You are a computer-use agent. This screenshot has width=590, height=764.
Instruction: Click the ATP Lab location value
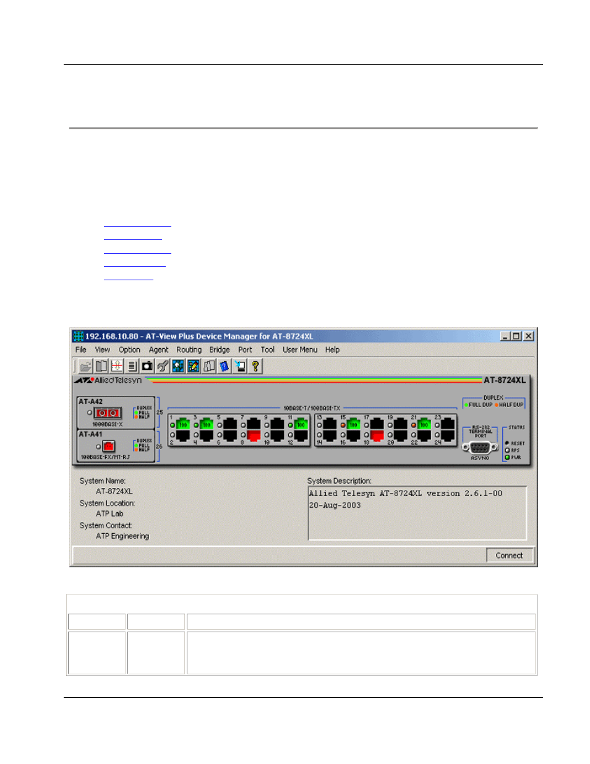109,513
